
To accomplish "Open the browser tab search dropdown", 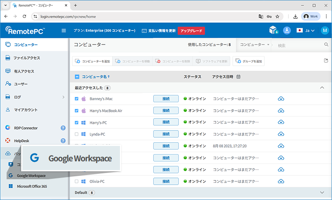I will [5, 5].
